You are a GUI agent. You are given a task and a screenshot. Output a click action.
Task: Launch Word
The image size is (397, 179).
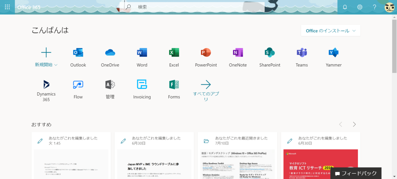pyautogui.click(x=142, y=57)
